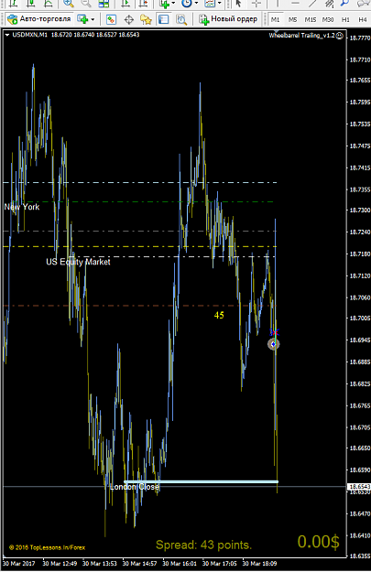Toggle the Terminal panel
Viewport: 371px width, 572px height.
[164, 19]
